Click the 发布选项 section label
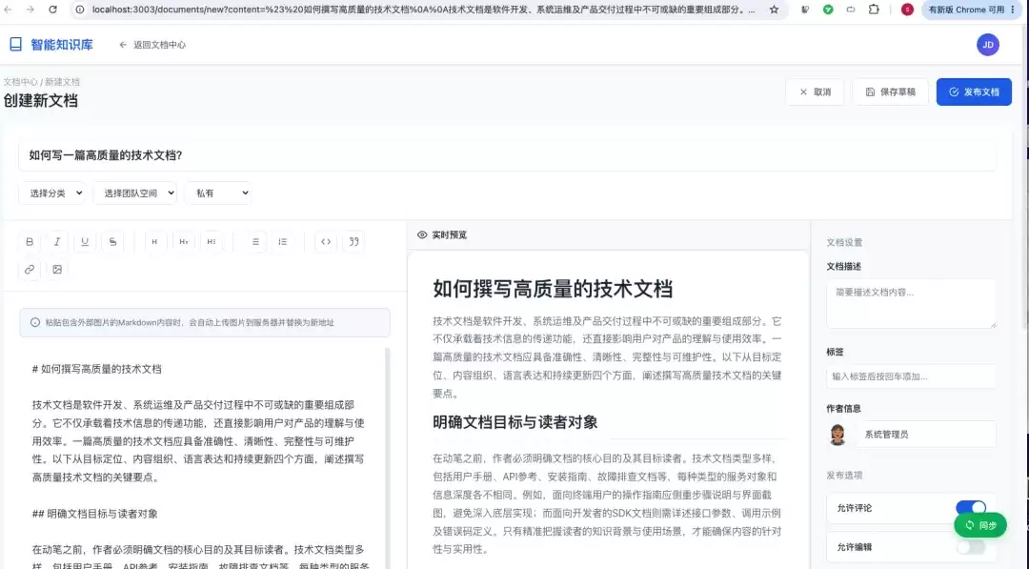 click(844, 476)
